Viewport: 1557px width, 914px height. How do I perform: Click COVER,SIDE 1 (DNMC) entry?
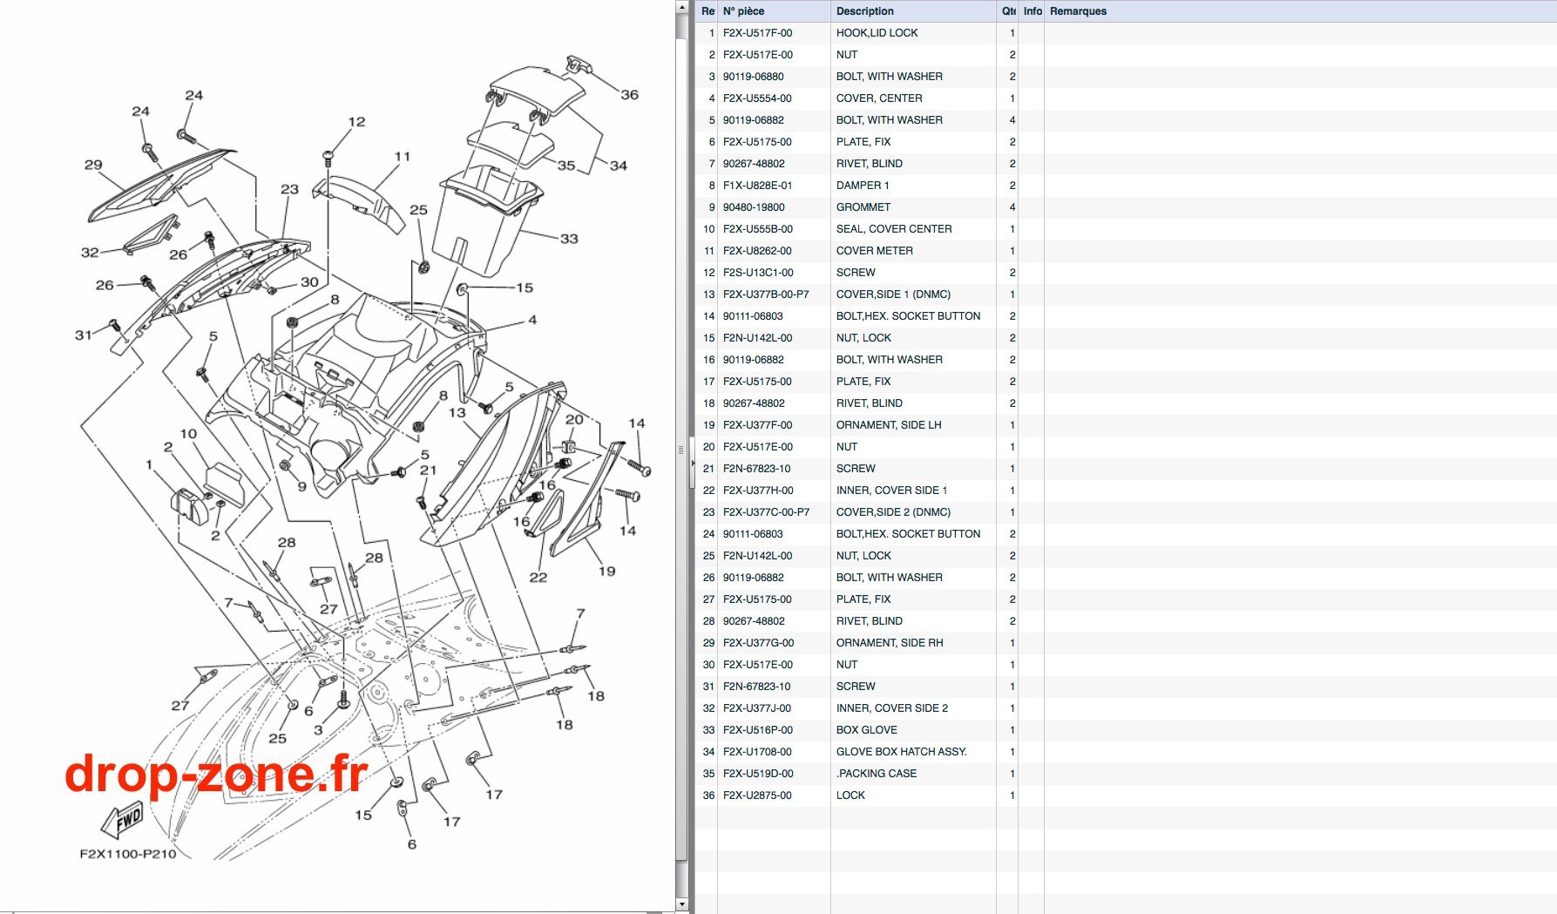893,295
